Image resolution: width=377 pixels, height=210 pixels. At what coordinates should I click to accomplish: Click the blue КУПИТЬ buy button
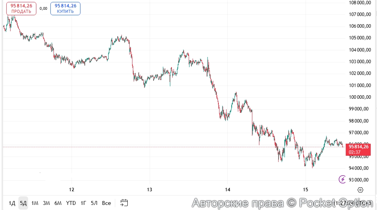[x=65, y=9]
